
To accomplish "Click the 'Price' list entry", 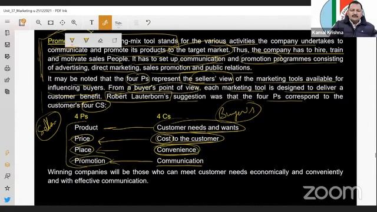I will (82, 138).
